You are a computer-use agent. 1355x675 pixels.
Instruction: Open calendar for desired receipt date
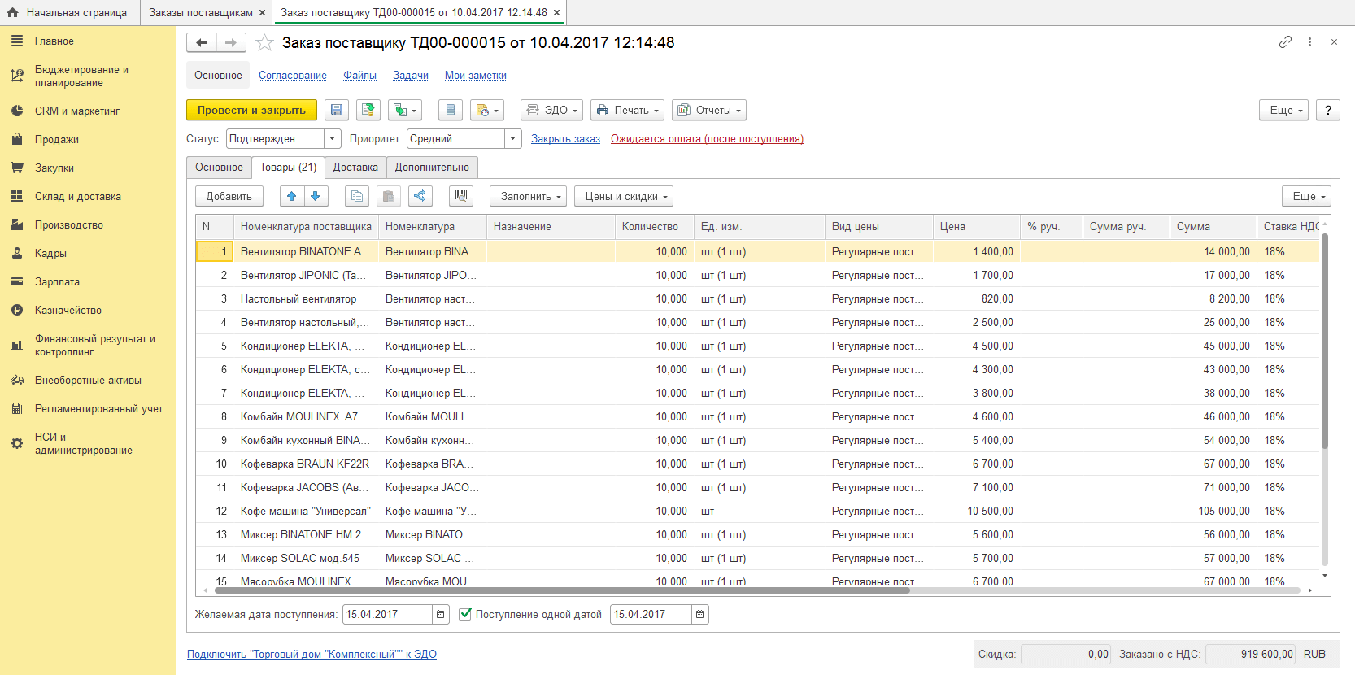click(x=440, y=615)
